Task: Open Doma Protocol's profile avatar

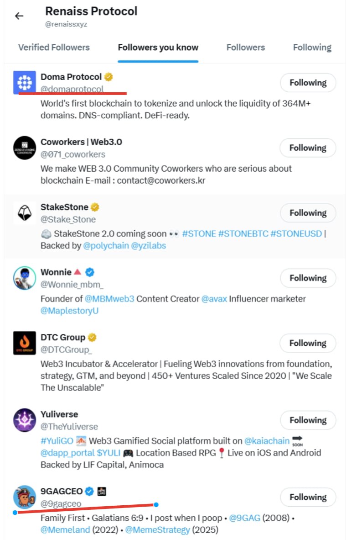Action: 25,83
